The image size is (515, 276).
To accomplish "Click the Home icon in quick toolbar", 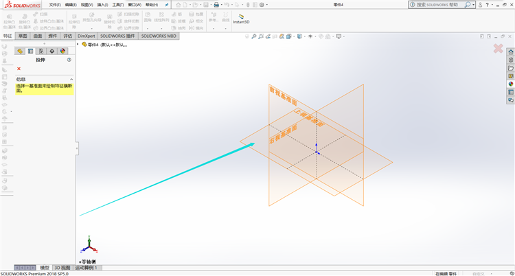I will click(178, 5).
